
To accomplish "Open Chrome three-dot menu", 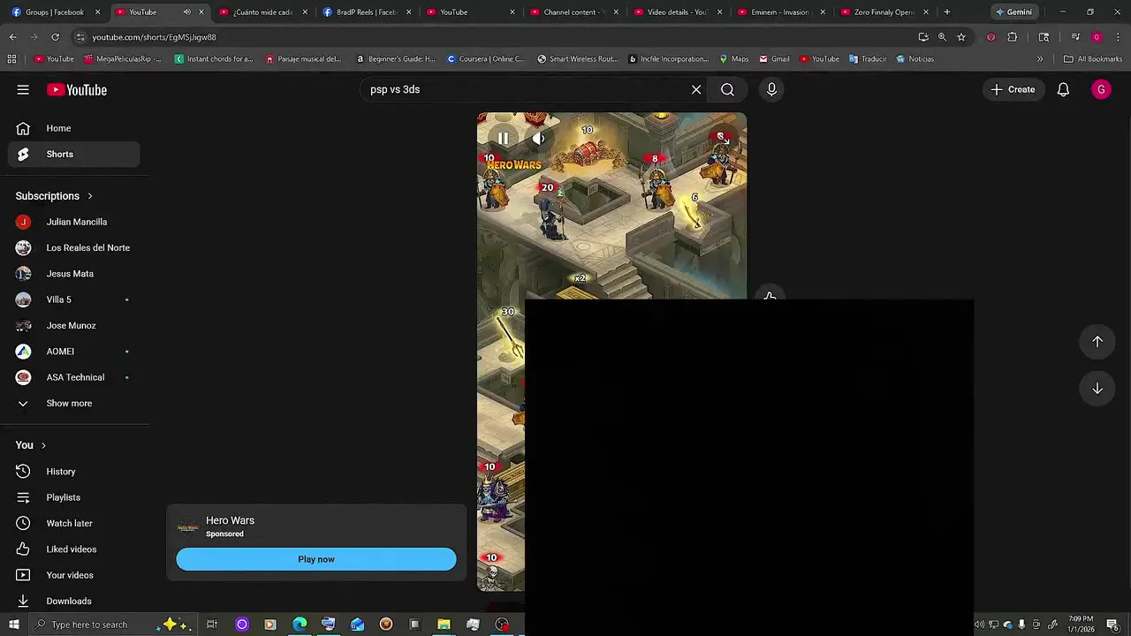I will (1119, 37).
